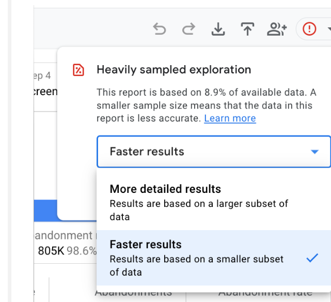
Task: Click the red exclamation sampling warning icon
Action: click(309, 29)
